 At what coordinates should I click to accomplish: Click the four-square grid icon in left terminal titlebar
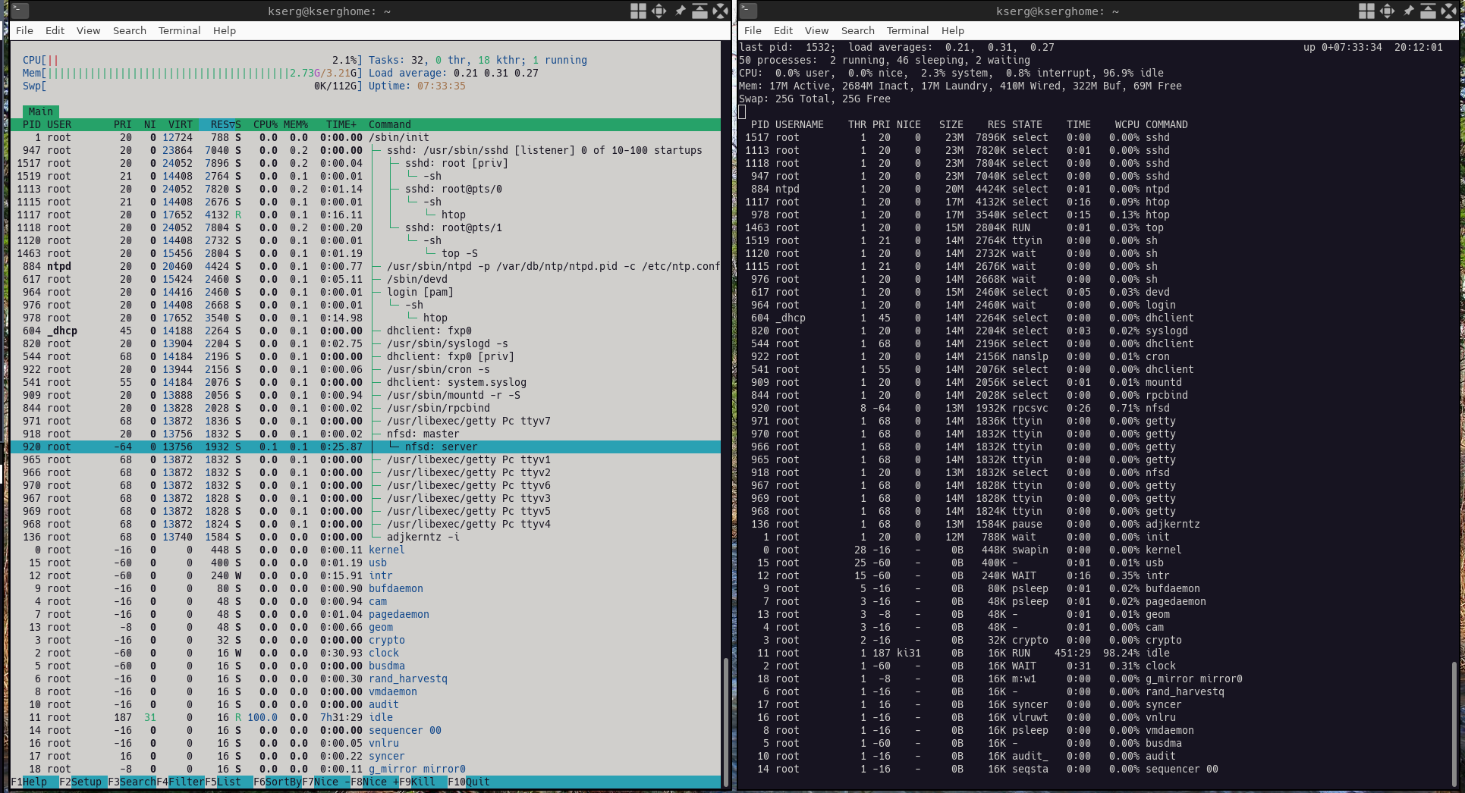coord(638,11)
